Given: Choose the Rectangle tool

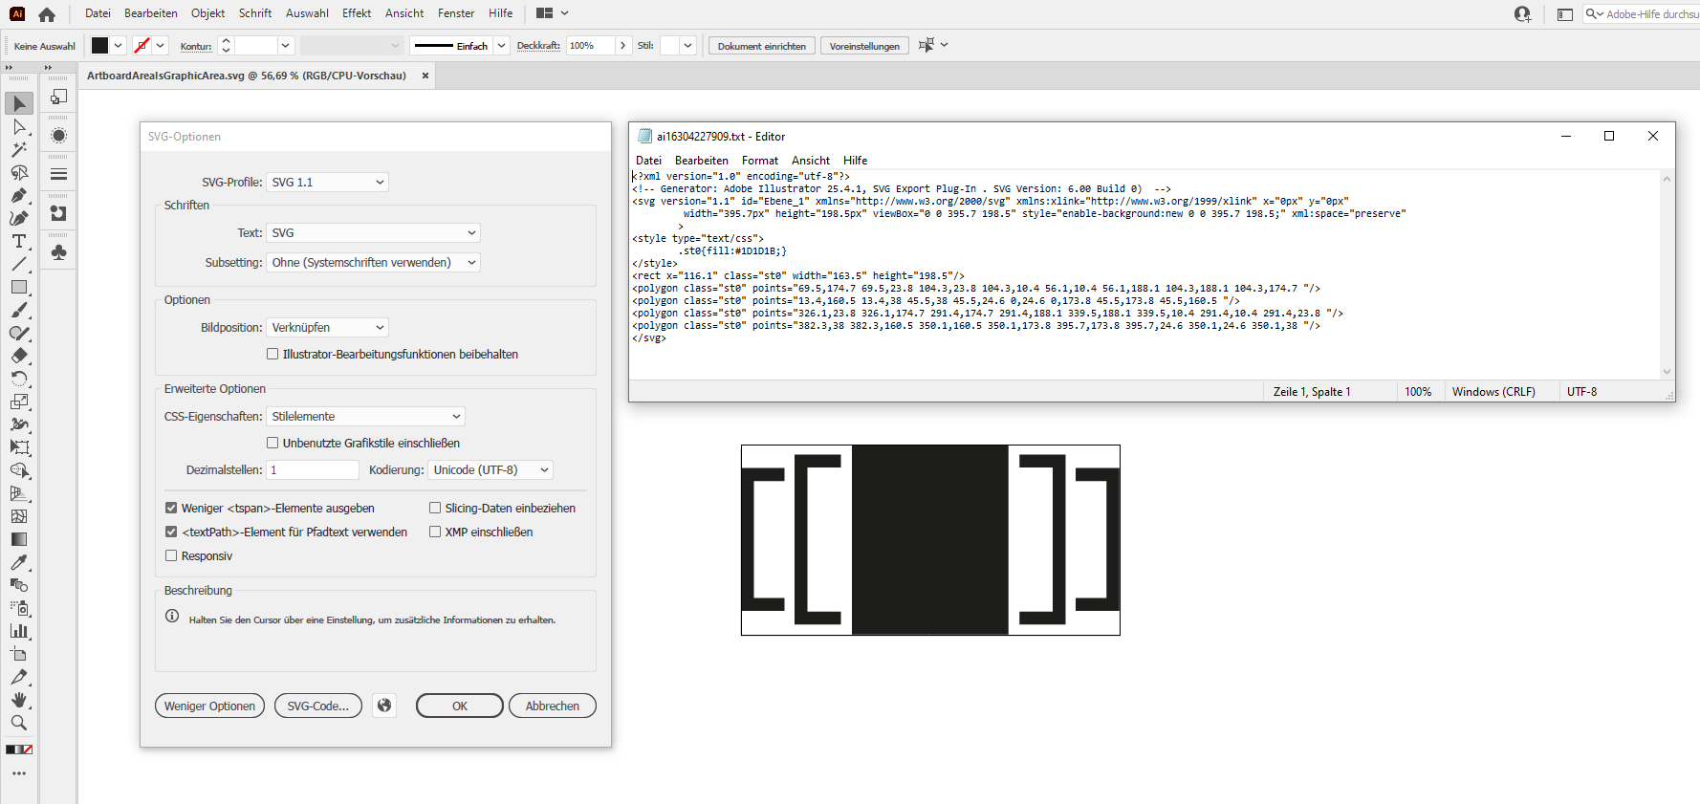Looking at the screenshot, I should (x=19, y=287).
